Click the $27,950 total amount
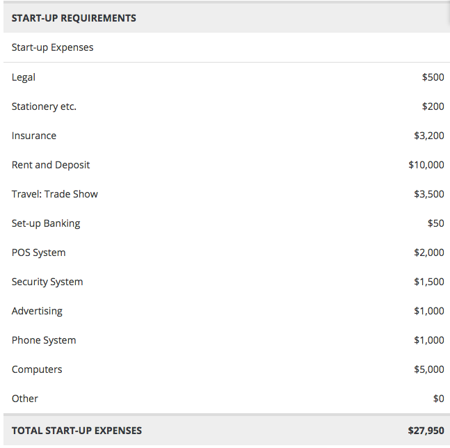Screen dimensions: 450x448 click(x=426, y=431)
